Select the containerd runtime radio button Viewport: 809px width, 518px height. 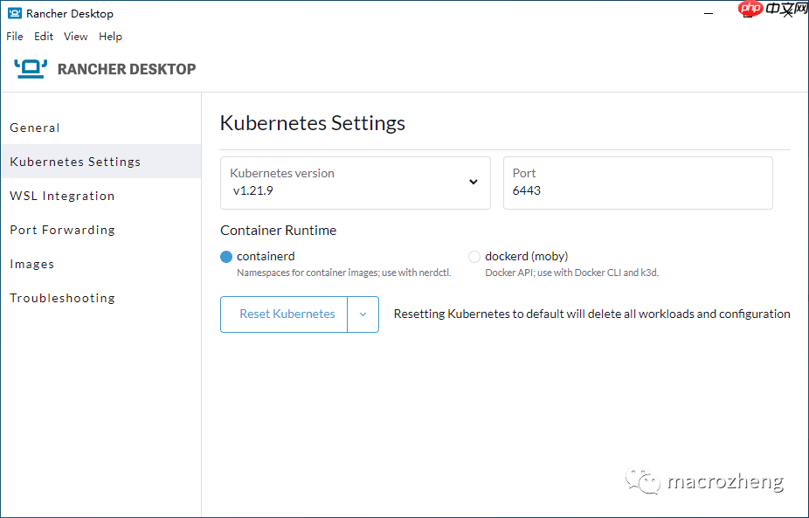[x=226, y=257]
